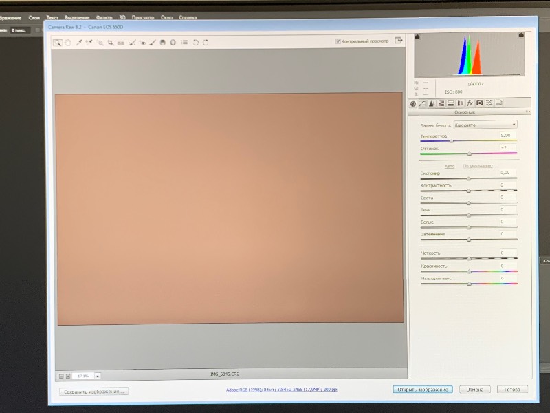Open the zoom level dropdown arrow
550x413 pixels.
click(98, 376)
